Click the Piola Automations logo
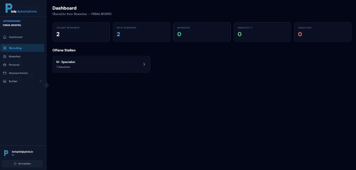Image resolution: width=356 pixels, height=170 pixels. point(21,8)
